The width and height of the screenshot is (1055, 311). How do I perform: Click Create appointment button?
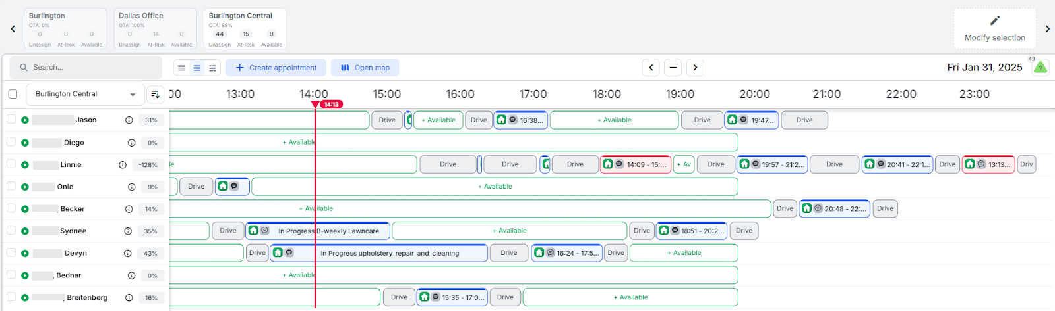[x=276, y=68]
